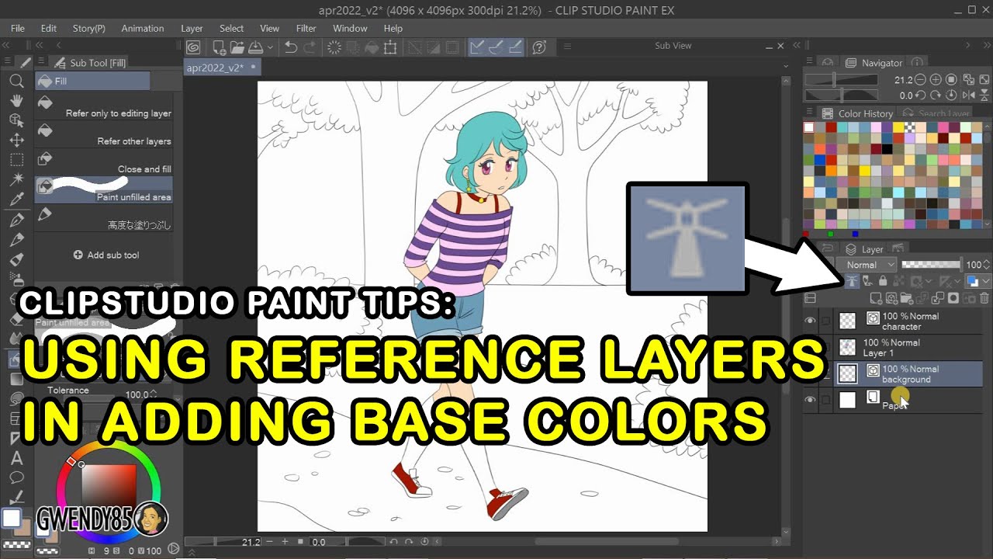Select Close and fill sub tool
The width and height of the screenshot is (993, 559).
[104, 163]
